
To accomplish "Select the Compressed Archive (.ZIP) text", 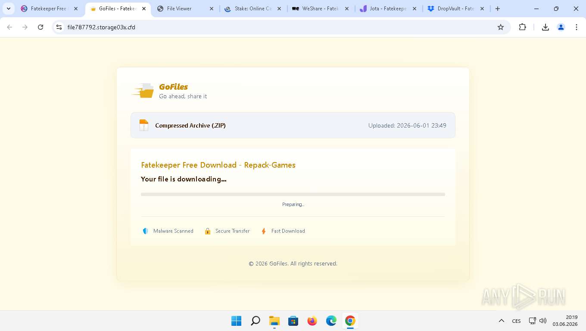I will [190, 125].
